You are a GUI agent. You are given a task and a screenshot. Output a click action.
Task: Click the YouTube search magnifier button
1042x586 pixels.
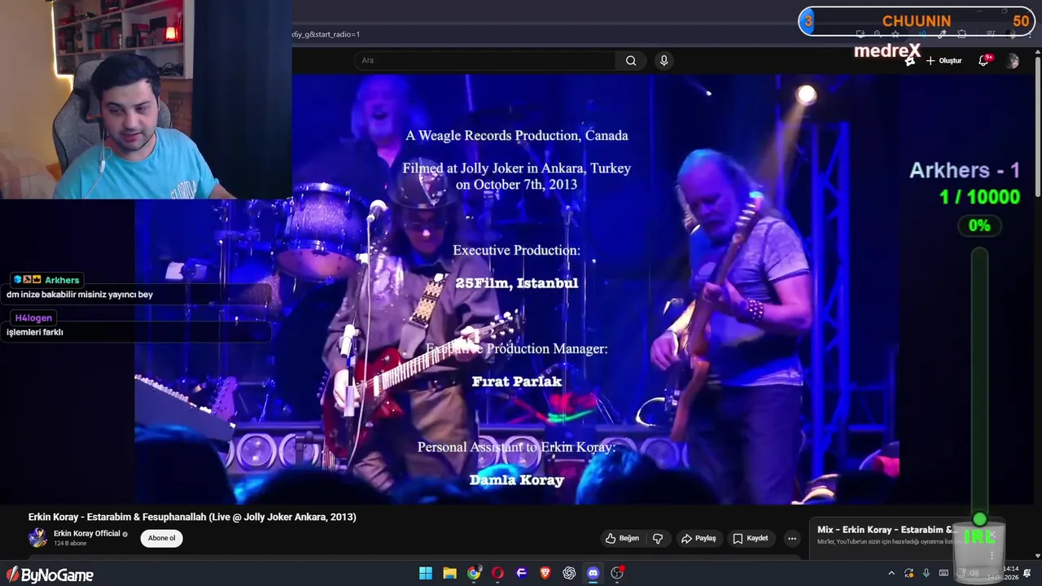tap(631, 60)
